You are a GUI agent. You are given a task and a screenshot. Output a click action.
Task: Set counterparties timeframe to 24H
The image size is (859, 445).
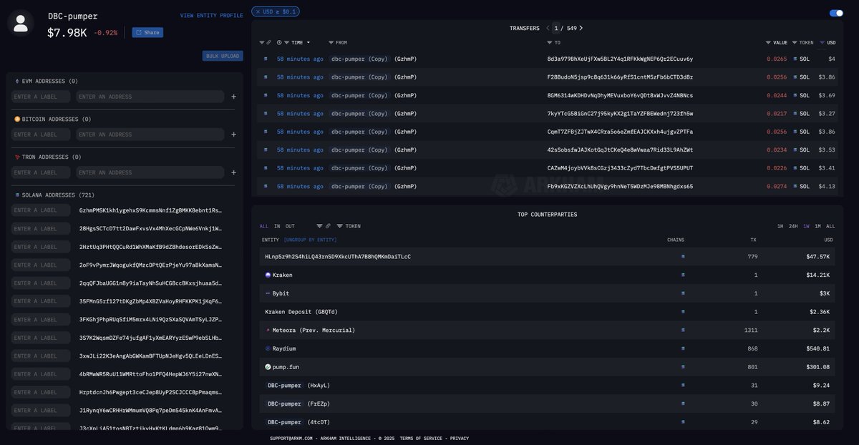tap(793, 226)
